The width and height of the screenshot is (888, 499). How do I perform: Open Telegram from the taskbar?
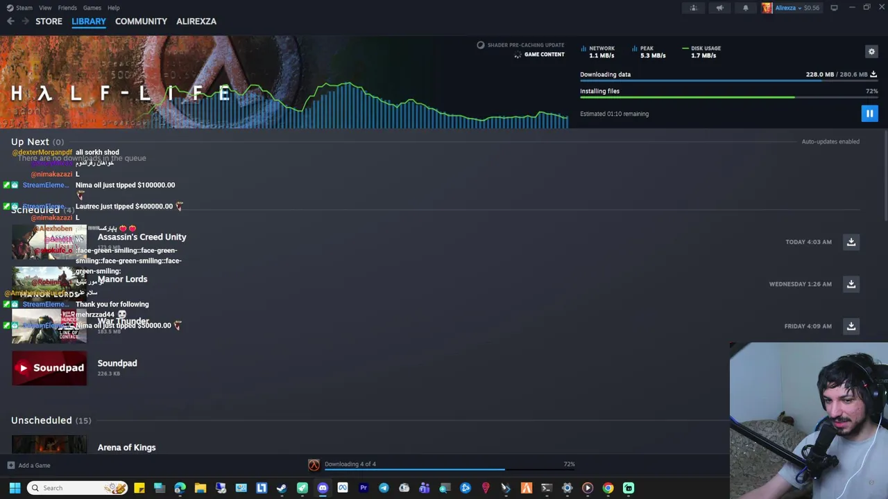(384, 488)
